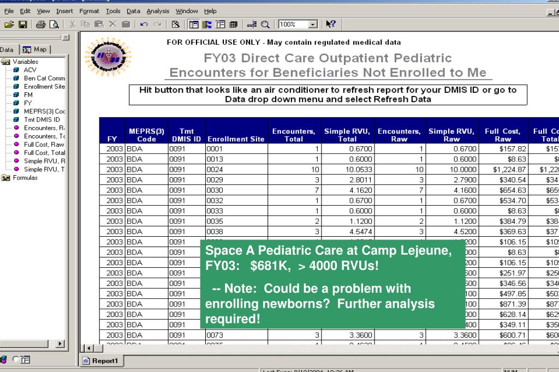Click the Insert Break toolbar icon

(252, 24)
